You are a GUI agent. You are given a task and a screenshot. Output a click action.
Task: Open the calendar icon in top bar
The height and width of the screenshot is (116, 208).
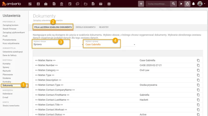pyautogui.click(x=70, y=4)
